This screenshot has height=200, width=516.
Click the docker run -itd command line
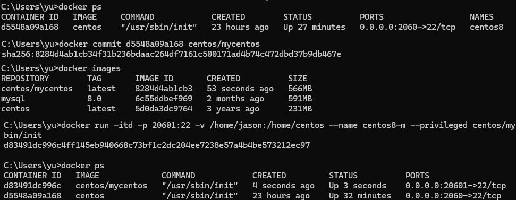point(259,130)
